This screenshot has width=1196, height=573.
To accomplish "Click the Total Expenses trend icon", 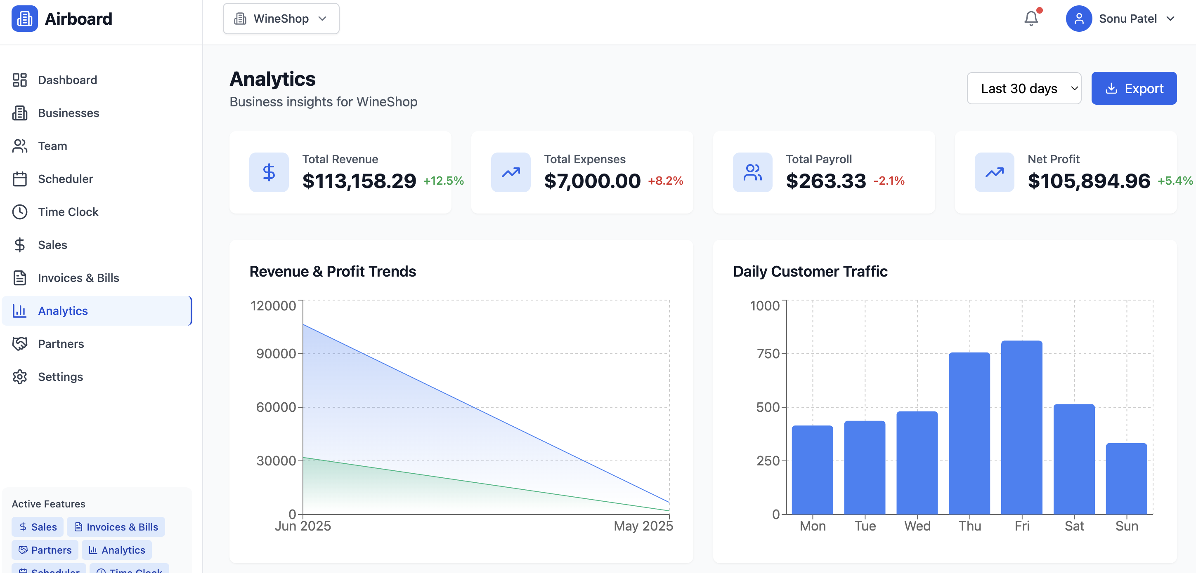I will point(511,172).
